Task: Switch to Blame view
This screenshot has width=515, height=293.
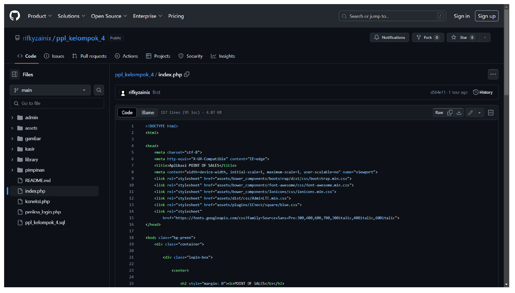Action: click(148, 113)
